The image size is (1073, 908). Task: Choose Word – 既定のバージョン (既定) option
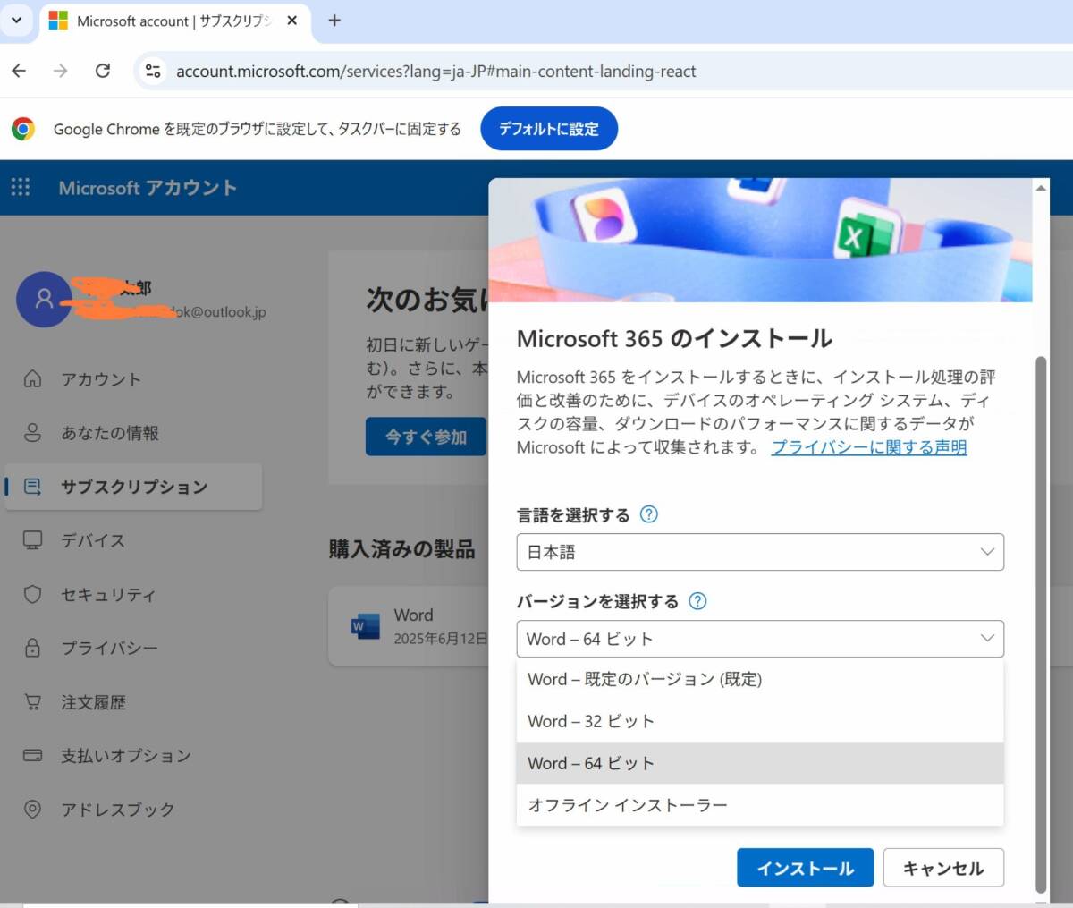pyautogui.click(x=760, y=679)
